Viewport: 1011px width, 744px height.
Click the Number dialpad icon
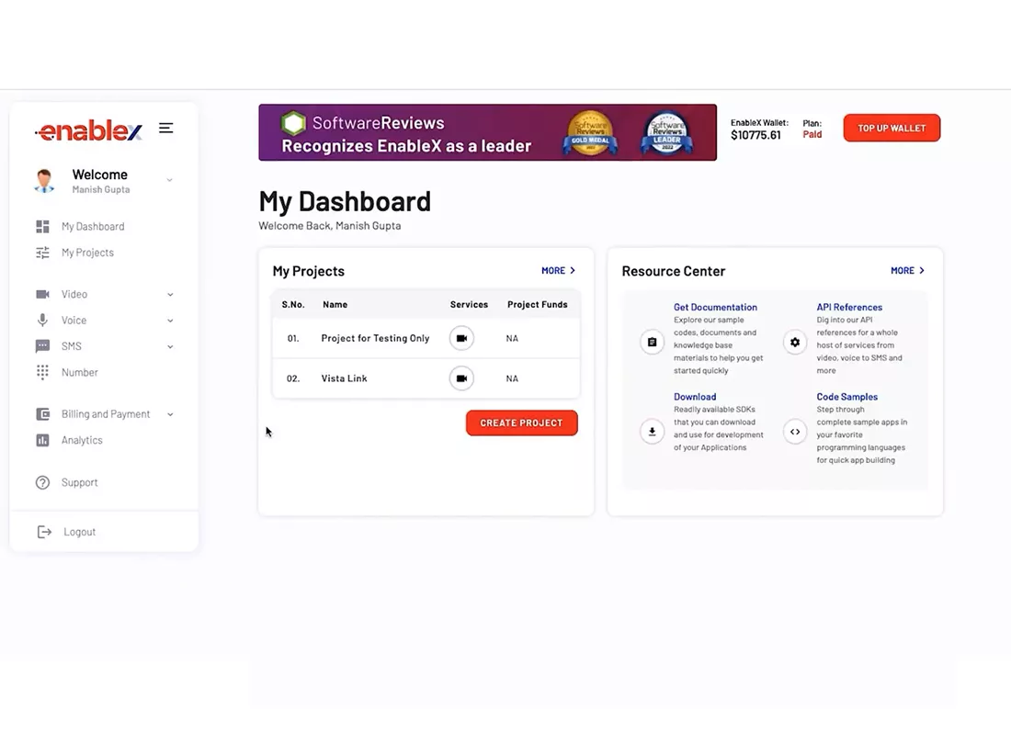click(x=42, y=372)
